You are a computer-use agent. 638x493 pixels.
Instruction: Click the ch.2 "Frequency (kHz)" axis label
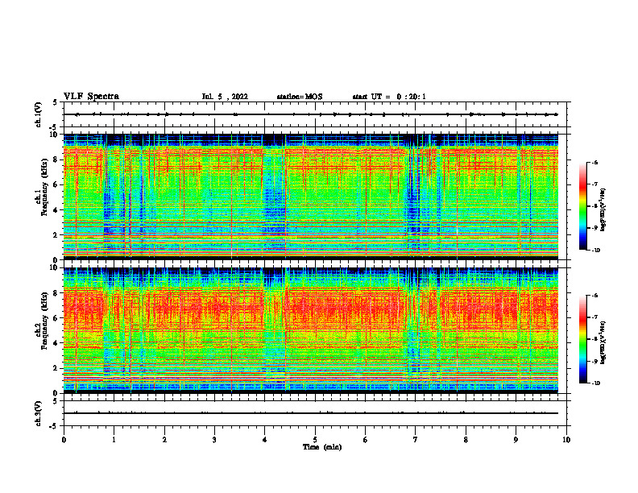44,322
